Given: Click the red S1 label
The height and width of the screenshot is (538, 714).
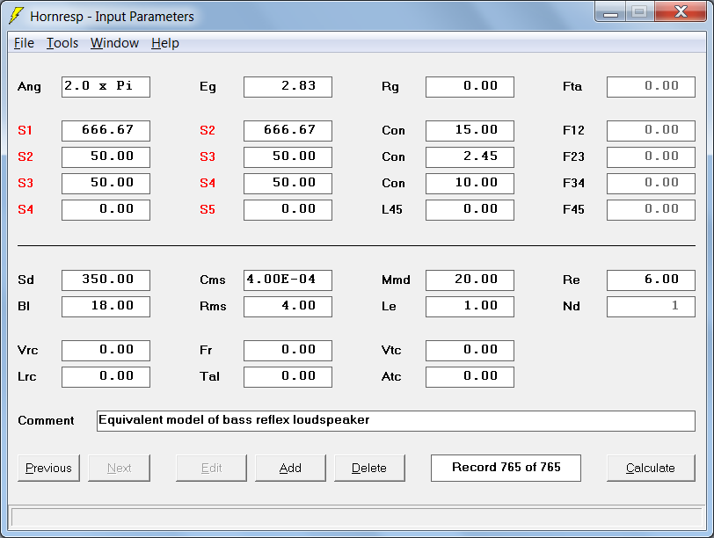Looking at the screenshot, I should pos(25,131).
